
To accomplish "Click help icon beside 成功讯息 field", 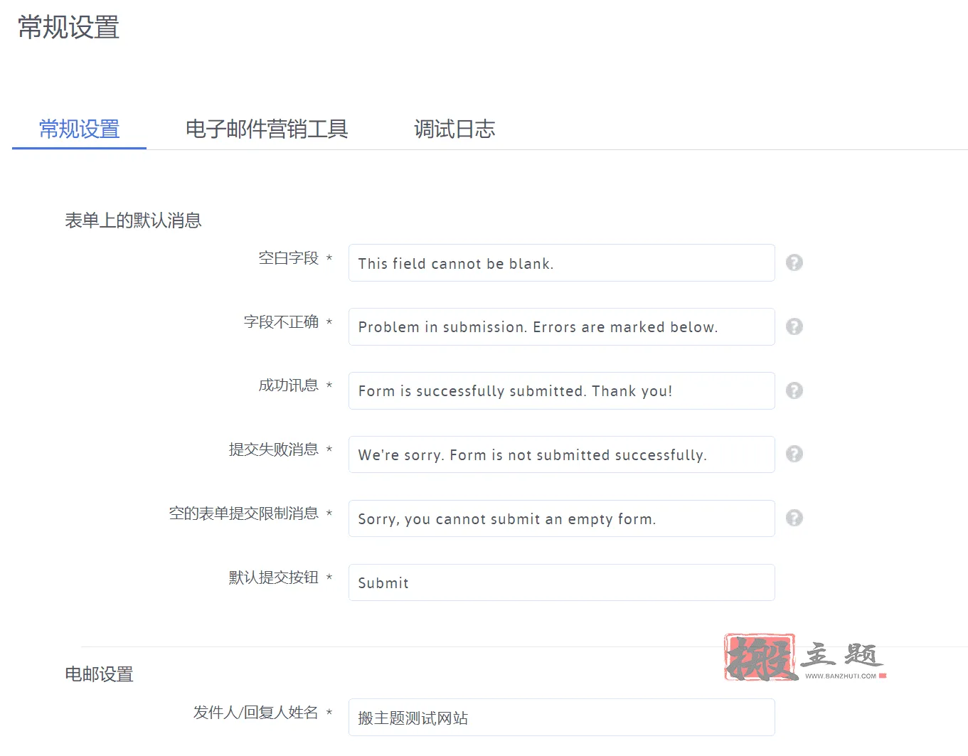I will click(794, 390).
